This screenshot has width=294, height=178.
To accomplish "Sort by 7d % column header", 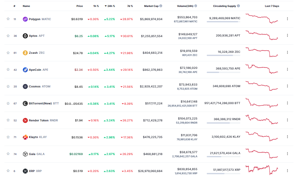I will click(130, 6).
